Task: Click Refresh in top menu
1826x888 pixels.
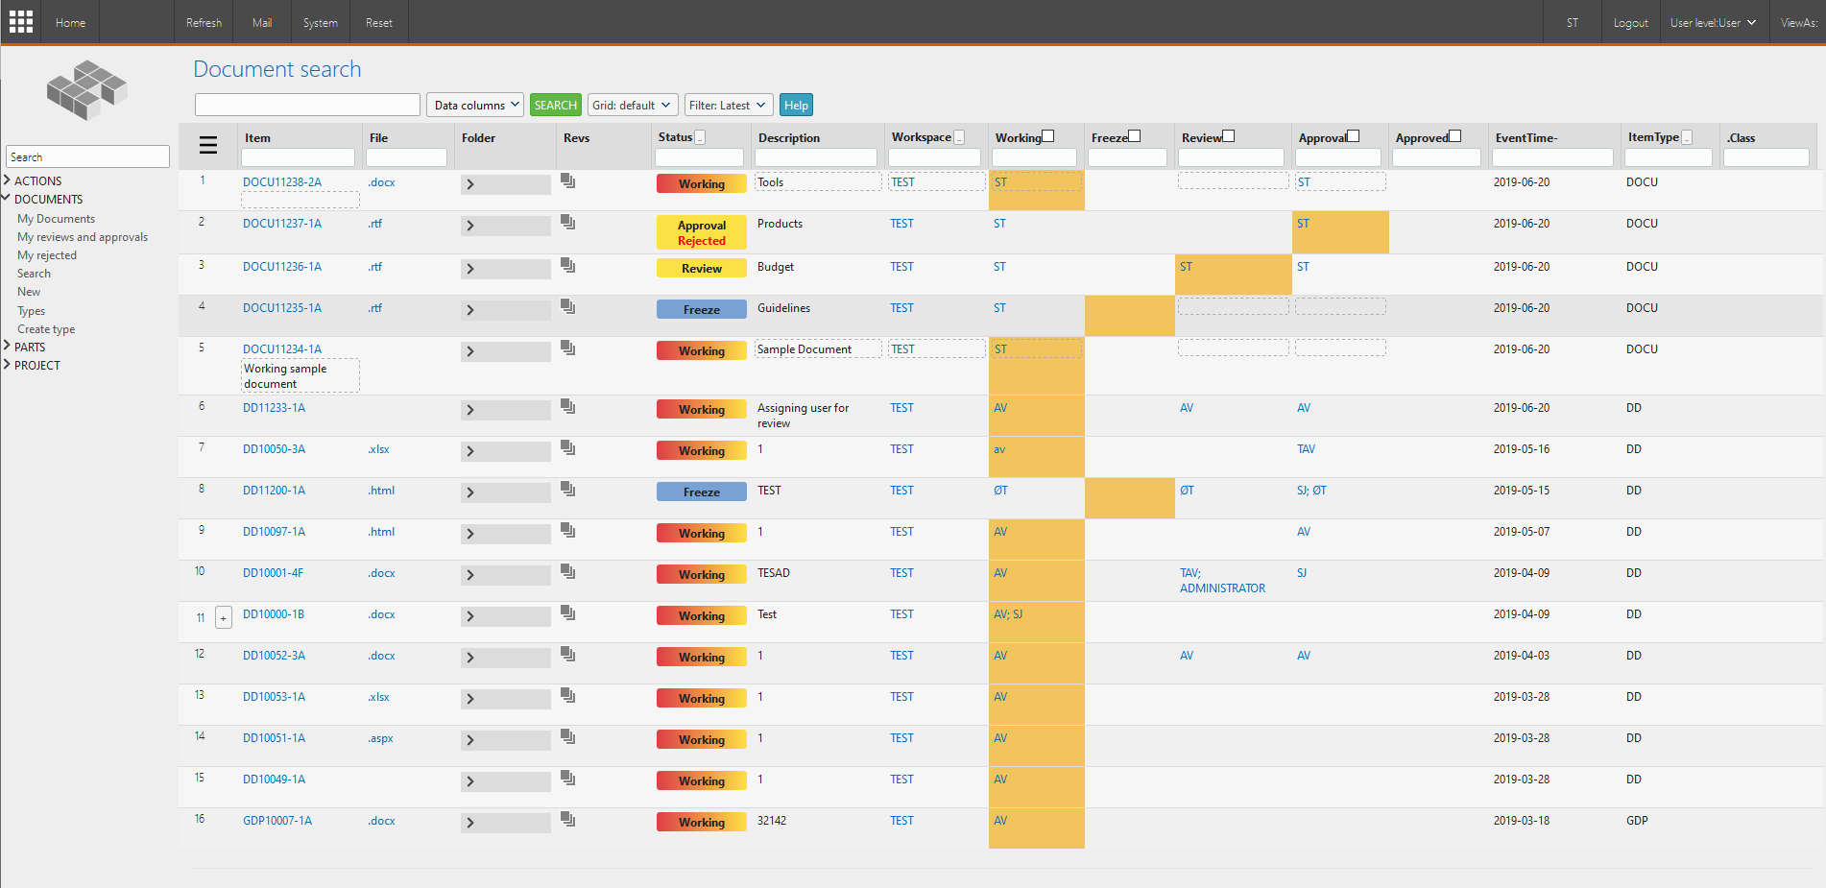Action: click(204, 22)
